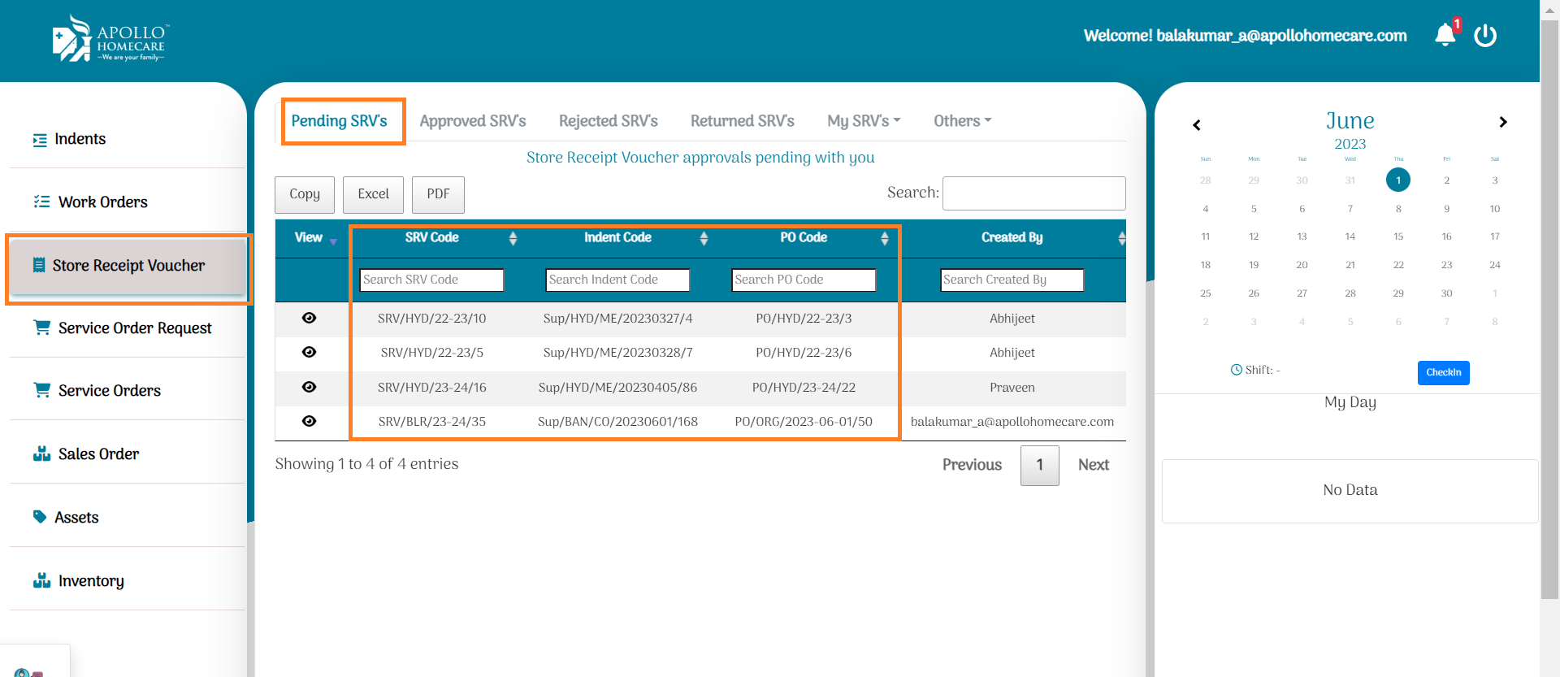The height and width of the screenshot is (677, 1560).
Task: Focus Search SRV Code field
Action: coord(431,280)
